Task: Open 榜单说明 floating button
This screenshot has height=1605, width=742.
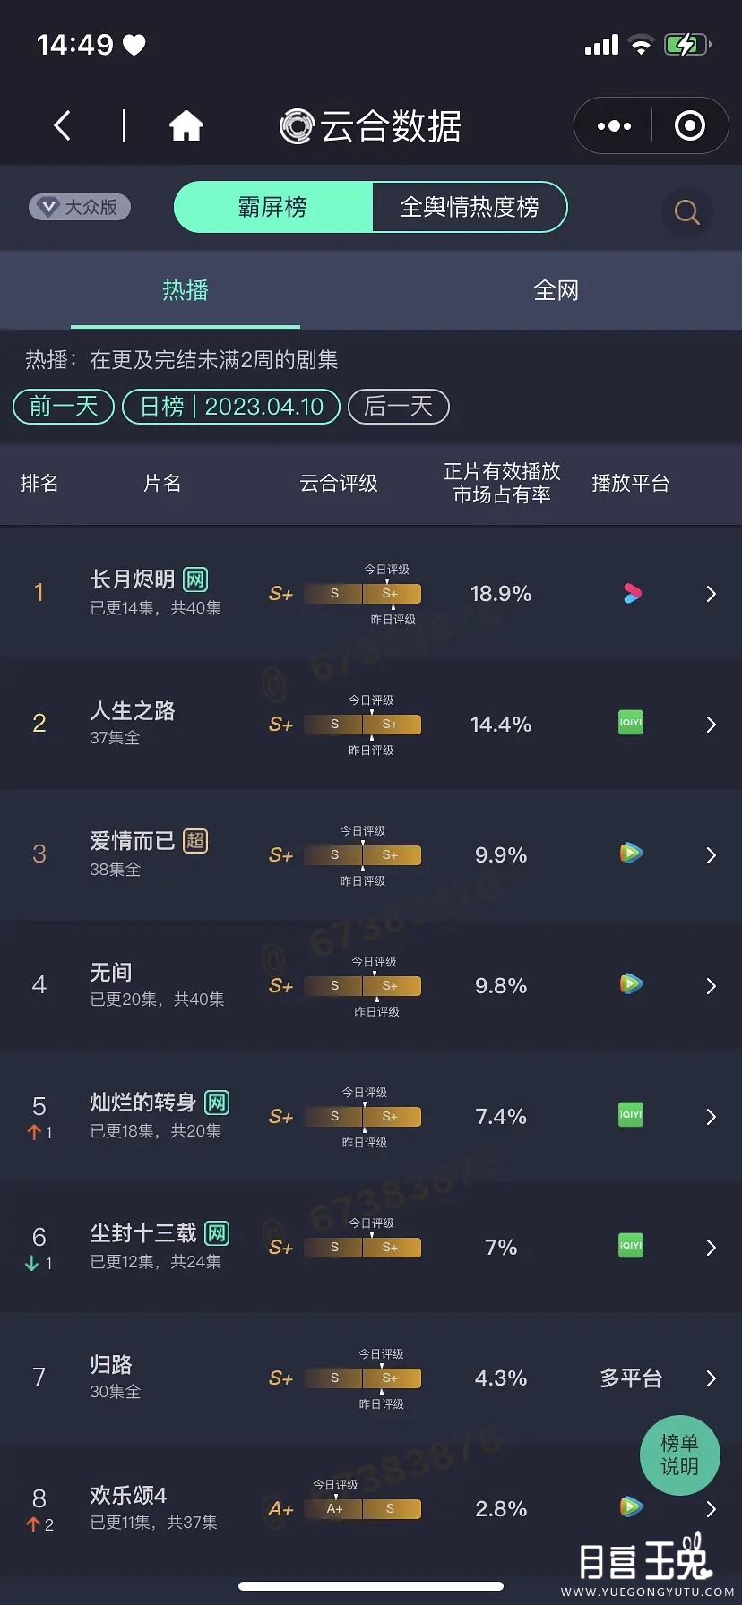Action: (679, 1455)
